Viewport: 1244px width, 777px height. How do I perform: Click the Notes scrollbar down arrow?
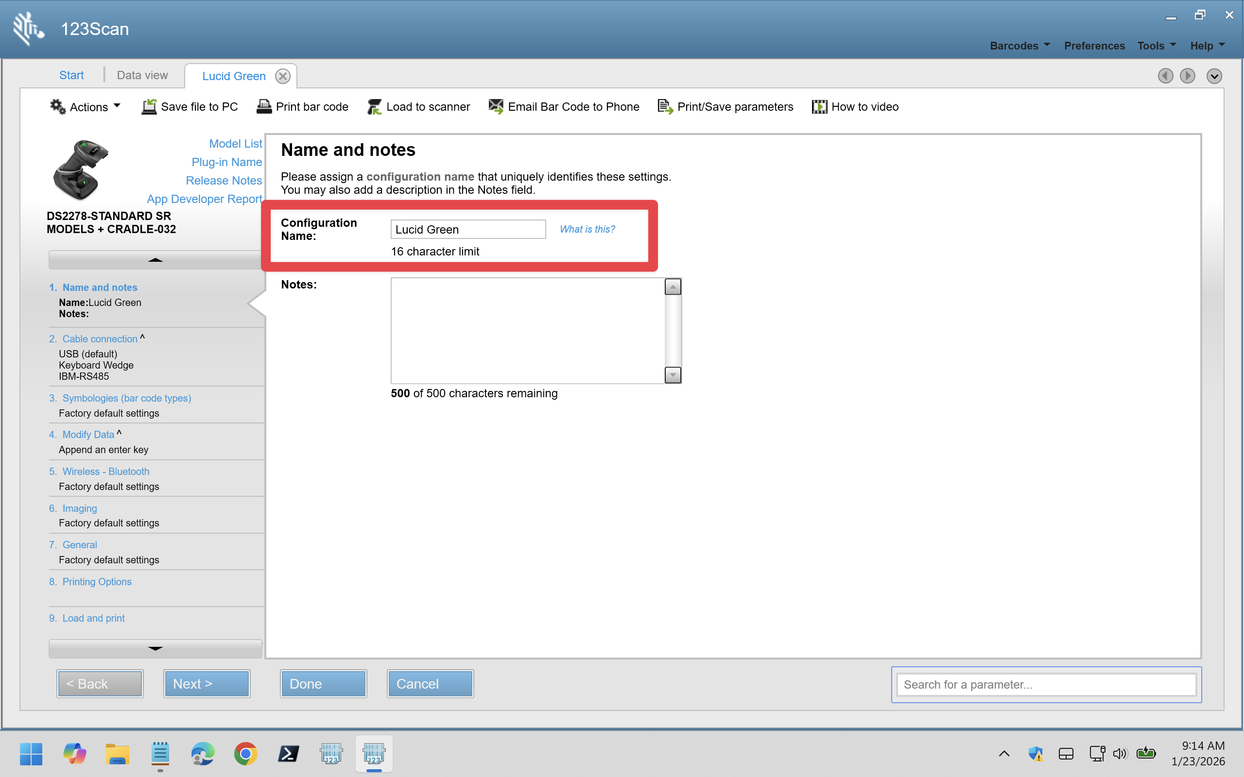click(673, 374)
